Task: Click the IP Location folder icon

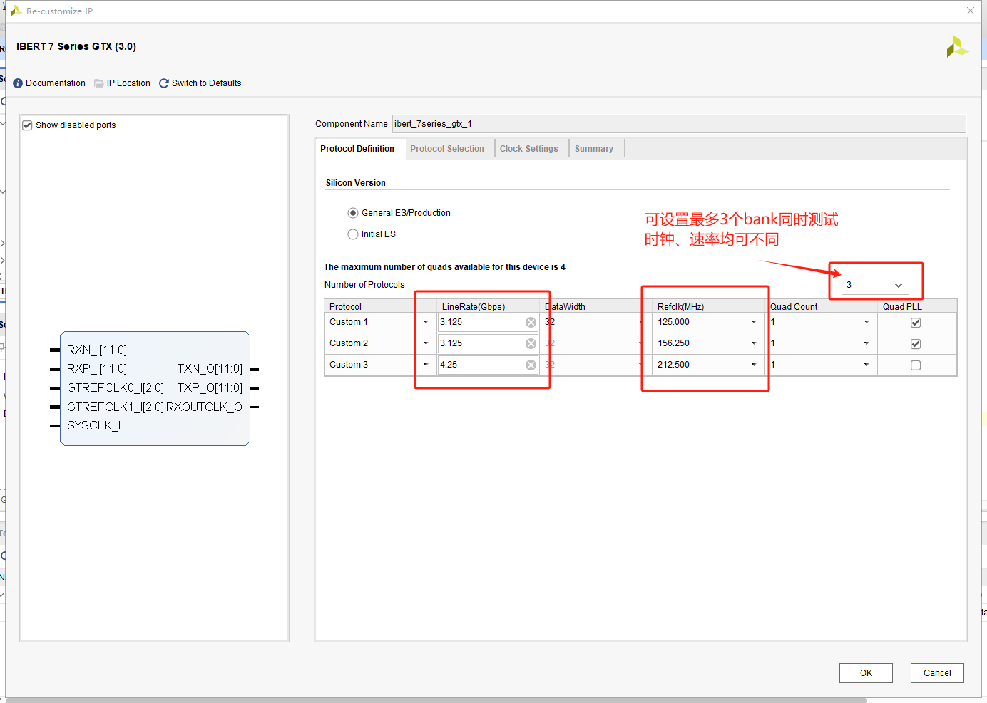Action: (99, 83)
